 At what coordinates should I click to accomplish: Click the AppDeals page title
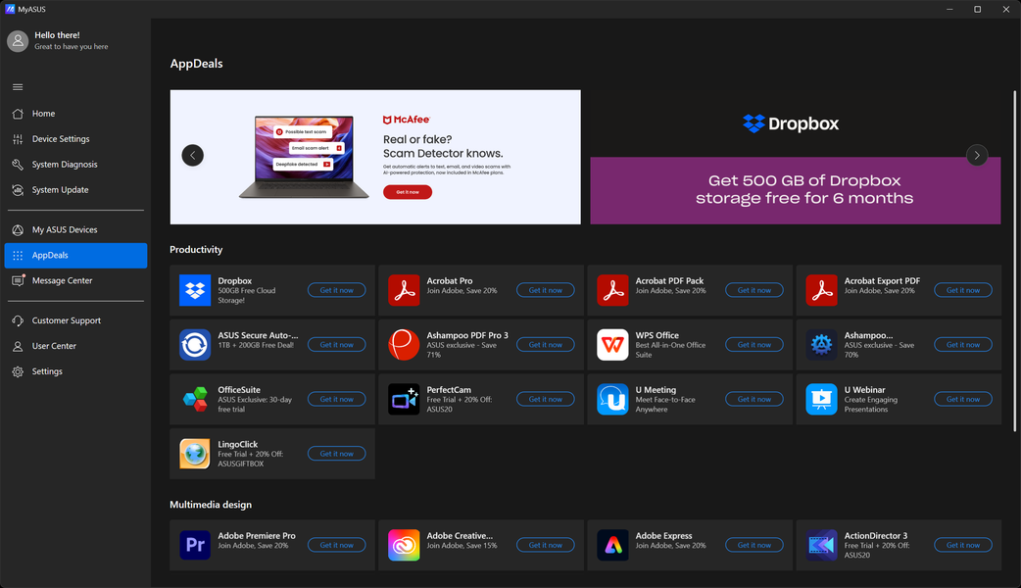click(196, 63)
